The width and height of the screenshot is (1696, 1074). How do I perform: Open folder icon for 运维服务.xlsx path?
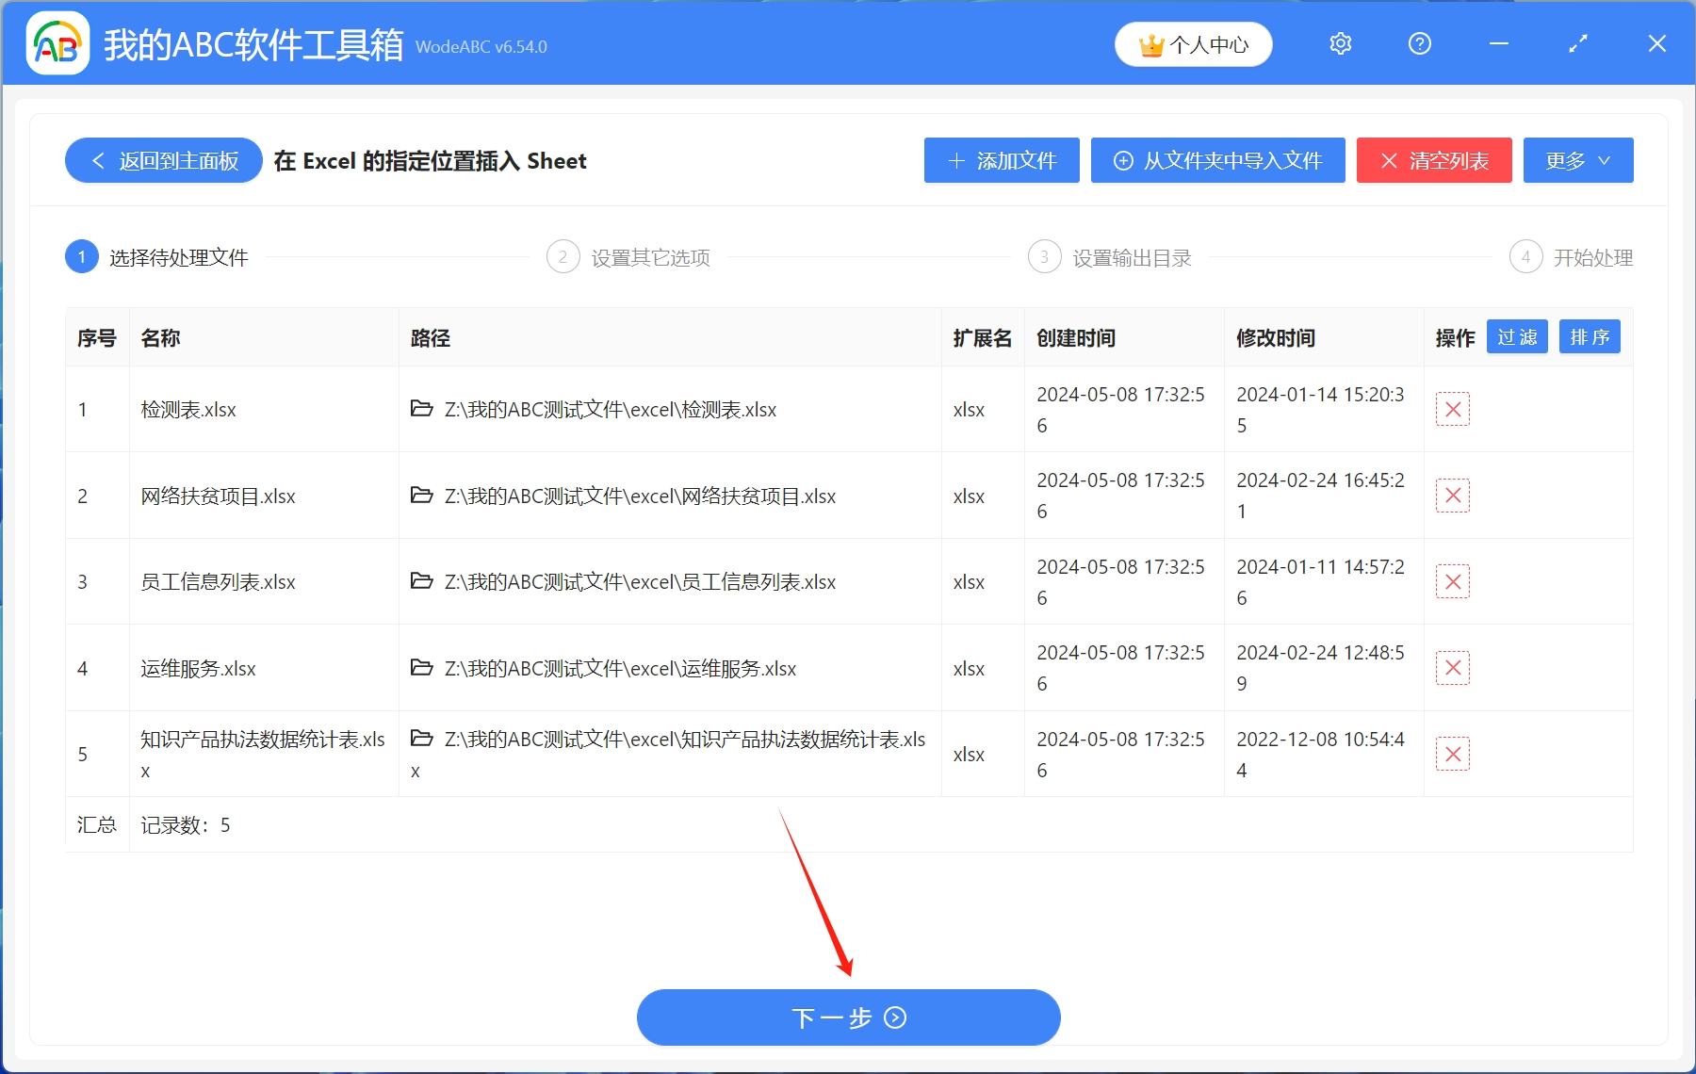(422, 668)
